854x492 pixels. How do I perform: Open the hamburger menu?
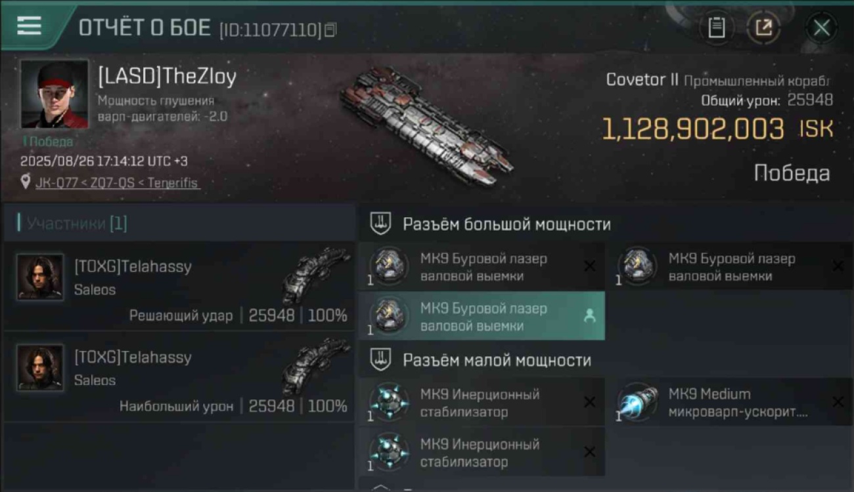click(x=29, y=26)
